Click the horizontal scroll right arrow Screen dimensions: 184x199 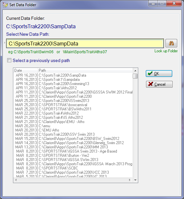click(x=130, y=180)
